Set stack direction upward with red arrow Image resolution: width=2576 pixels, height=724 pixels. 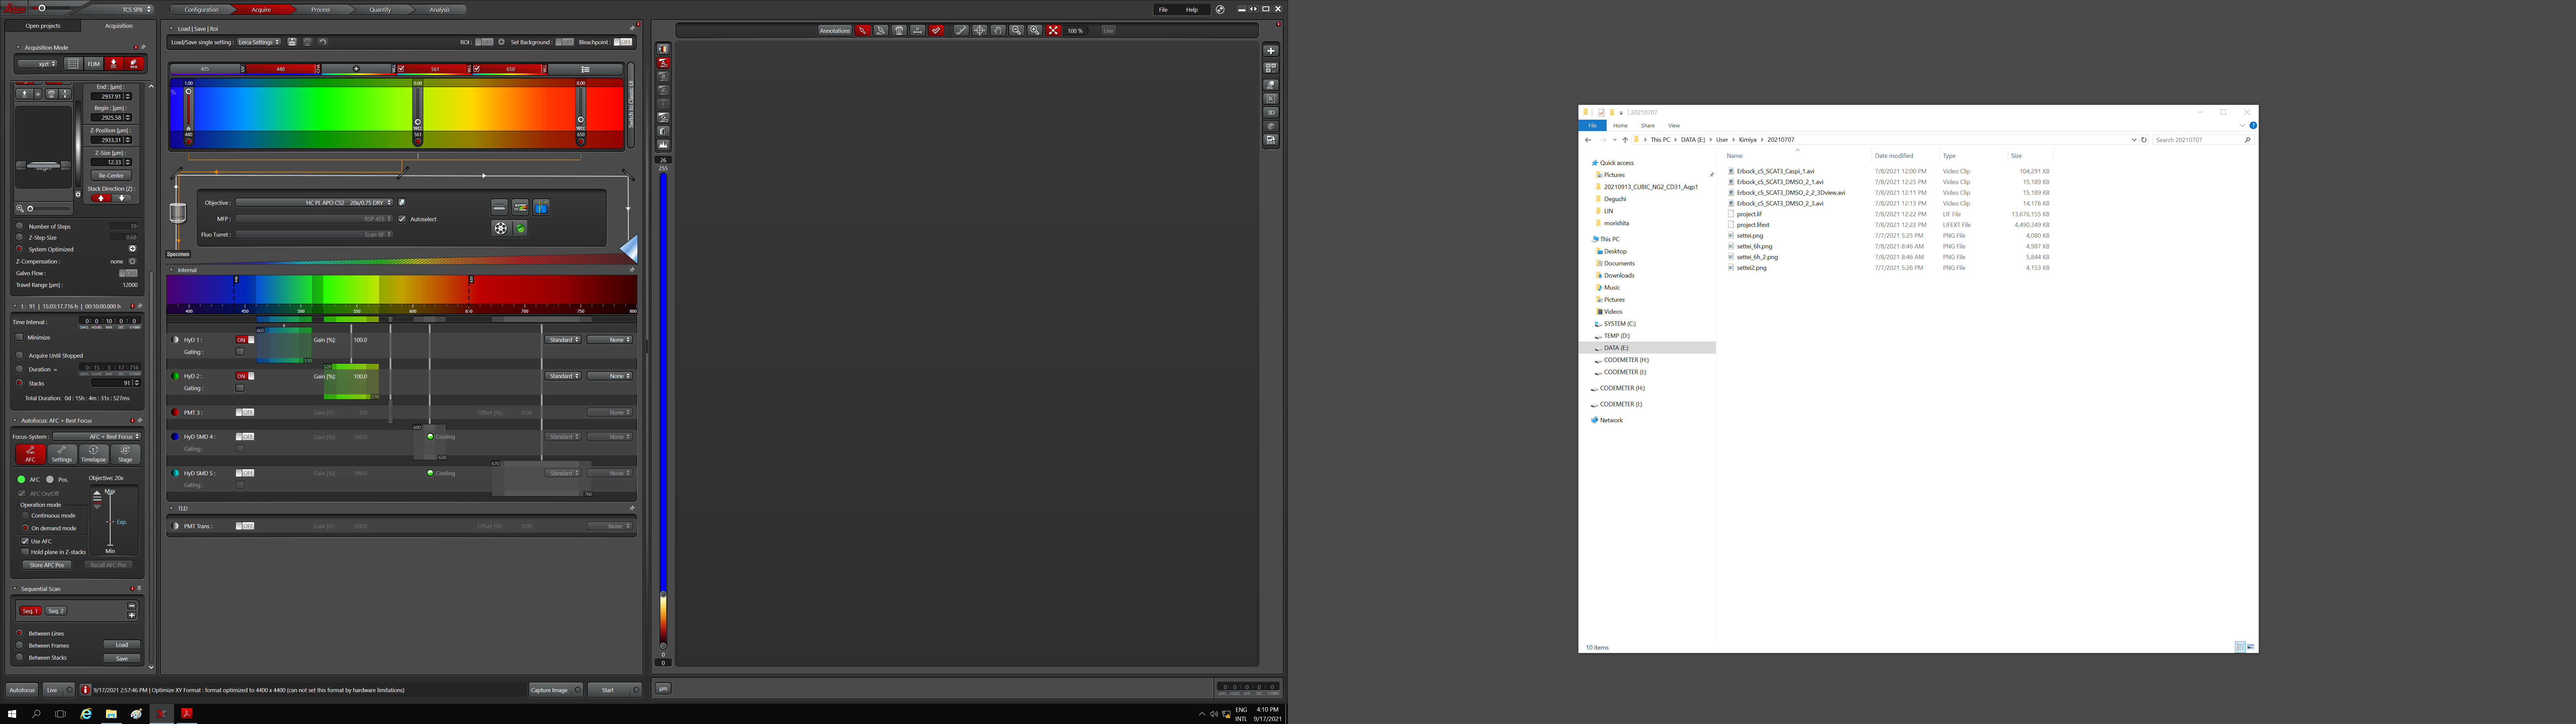click(x=101, y=198)
